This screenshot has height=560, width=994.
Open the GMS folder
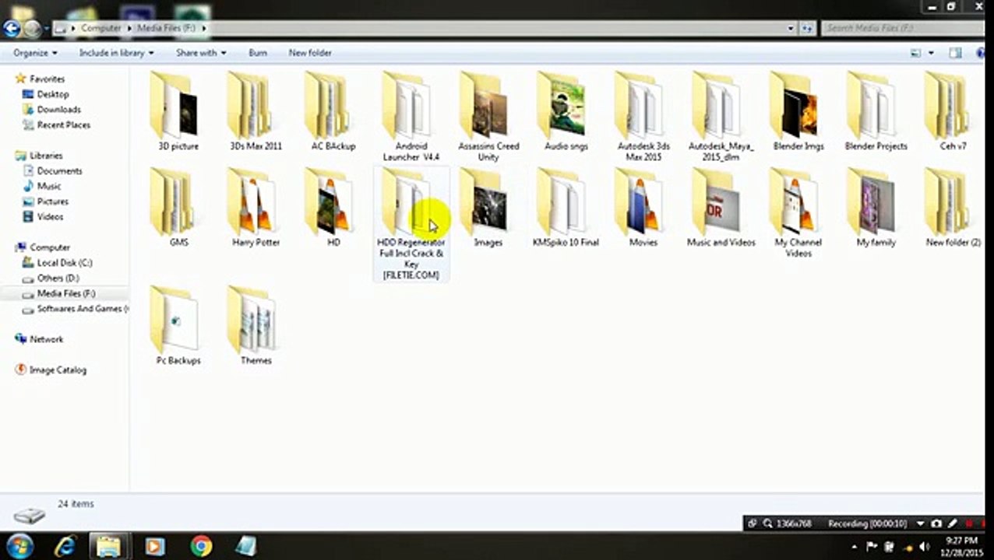pyautogui.click(x=178, y=207)
